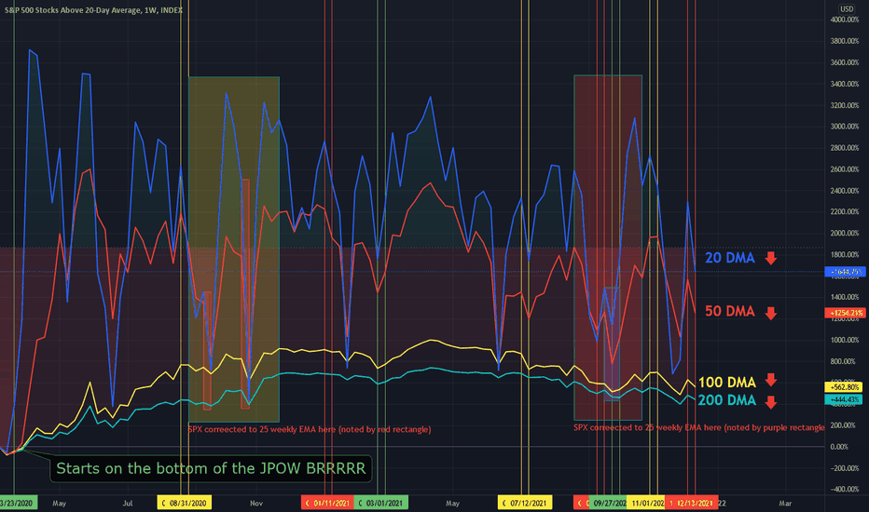The image size is (869, 512).
Task: Click the Jul label on time axis
Action: pos(128,503)
